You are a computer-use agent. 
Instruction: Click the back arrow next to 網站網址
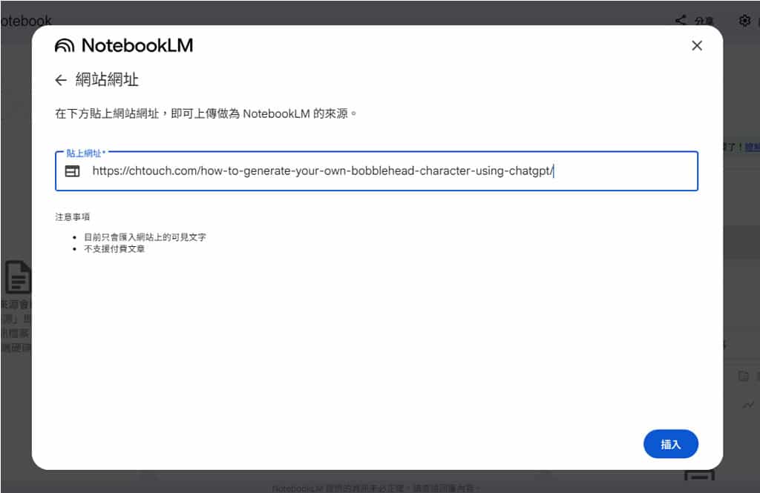[x=61, y=80]
